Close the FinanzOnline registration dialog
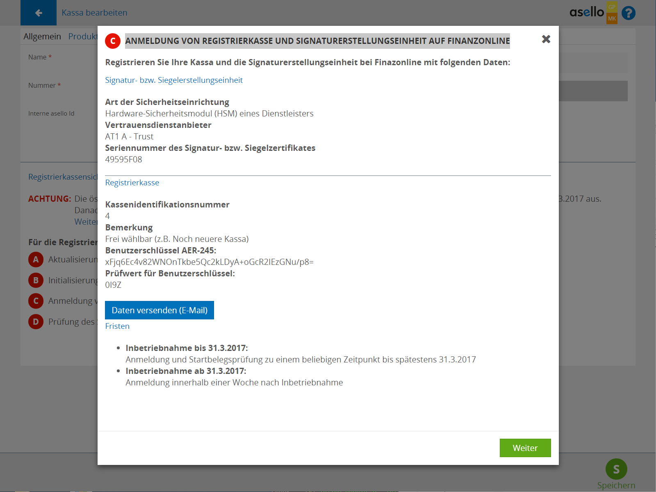The width and height of the screenshot is (656, 492). [546, 39]
